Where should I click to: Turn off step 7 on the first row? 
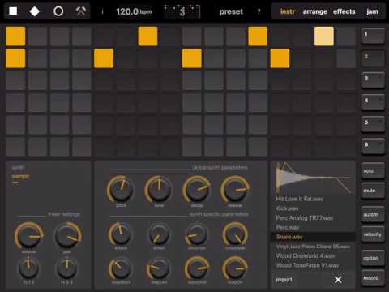click(x=147, y=36)
